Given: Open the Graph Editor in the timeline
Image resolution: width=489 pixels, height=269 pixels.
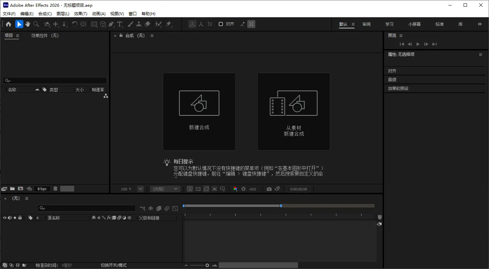Looking at the screenshot, I should tap(175, 208).
